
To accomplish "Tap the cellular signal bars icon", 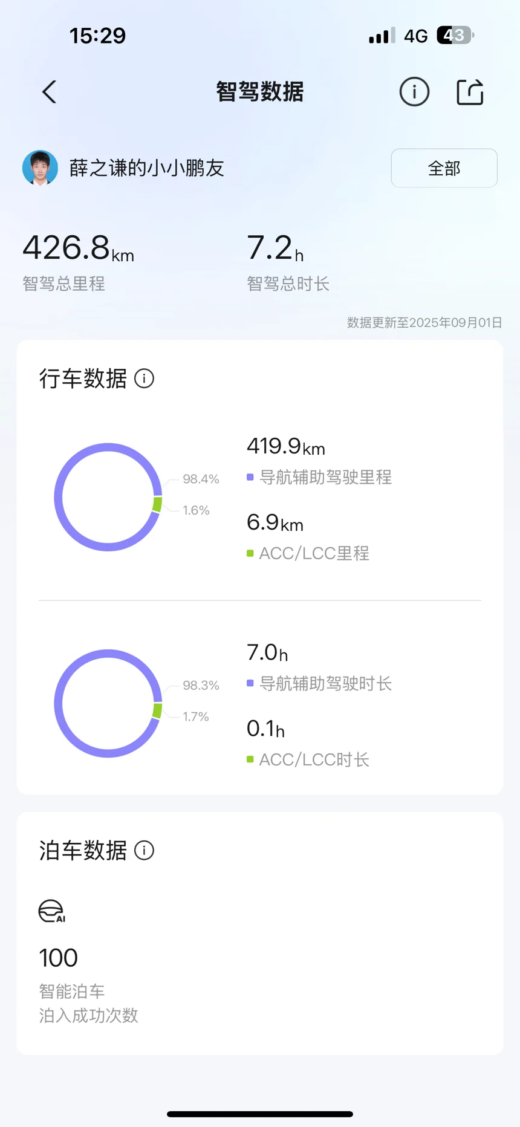I will [x=382, y=36].
